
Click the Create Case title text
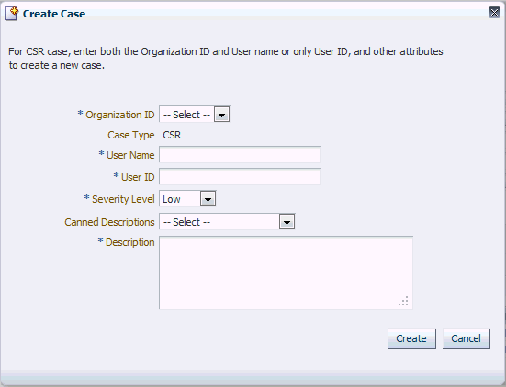54,14
